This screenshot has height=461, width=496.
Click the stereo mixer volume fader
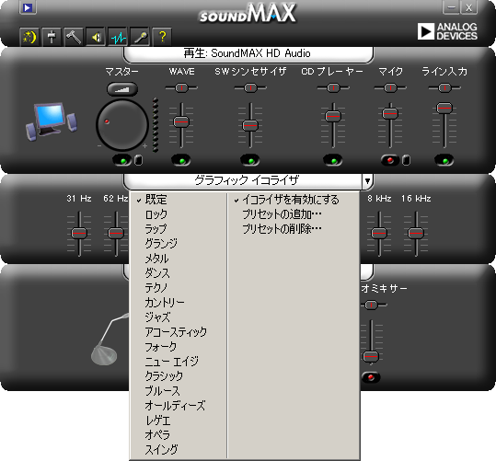point(371,357)
